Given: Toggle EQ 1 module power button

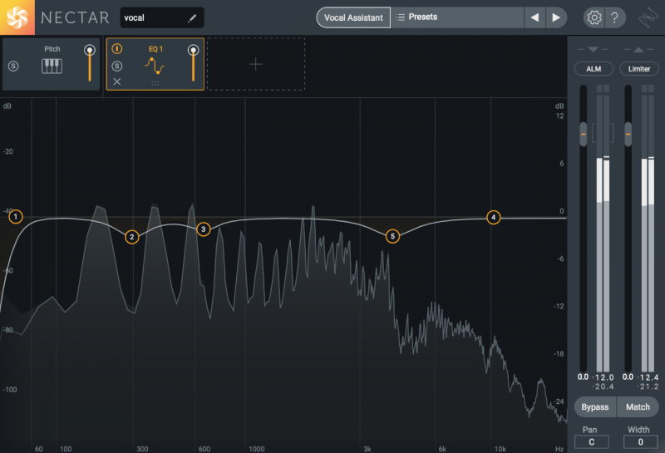Looking at the screenshot, I should point(117,49).
